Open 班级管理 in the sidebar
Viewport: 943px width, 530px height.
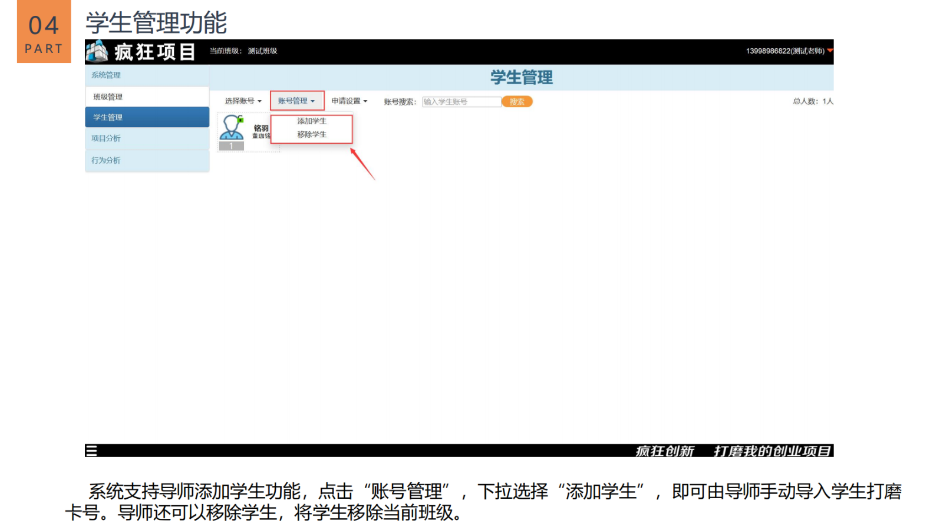pos(147,97)
